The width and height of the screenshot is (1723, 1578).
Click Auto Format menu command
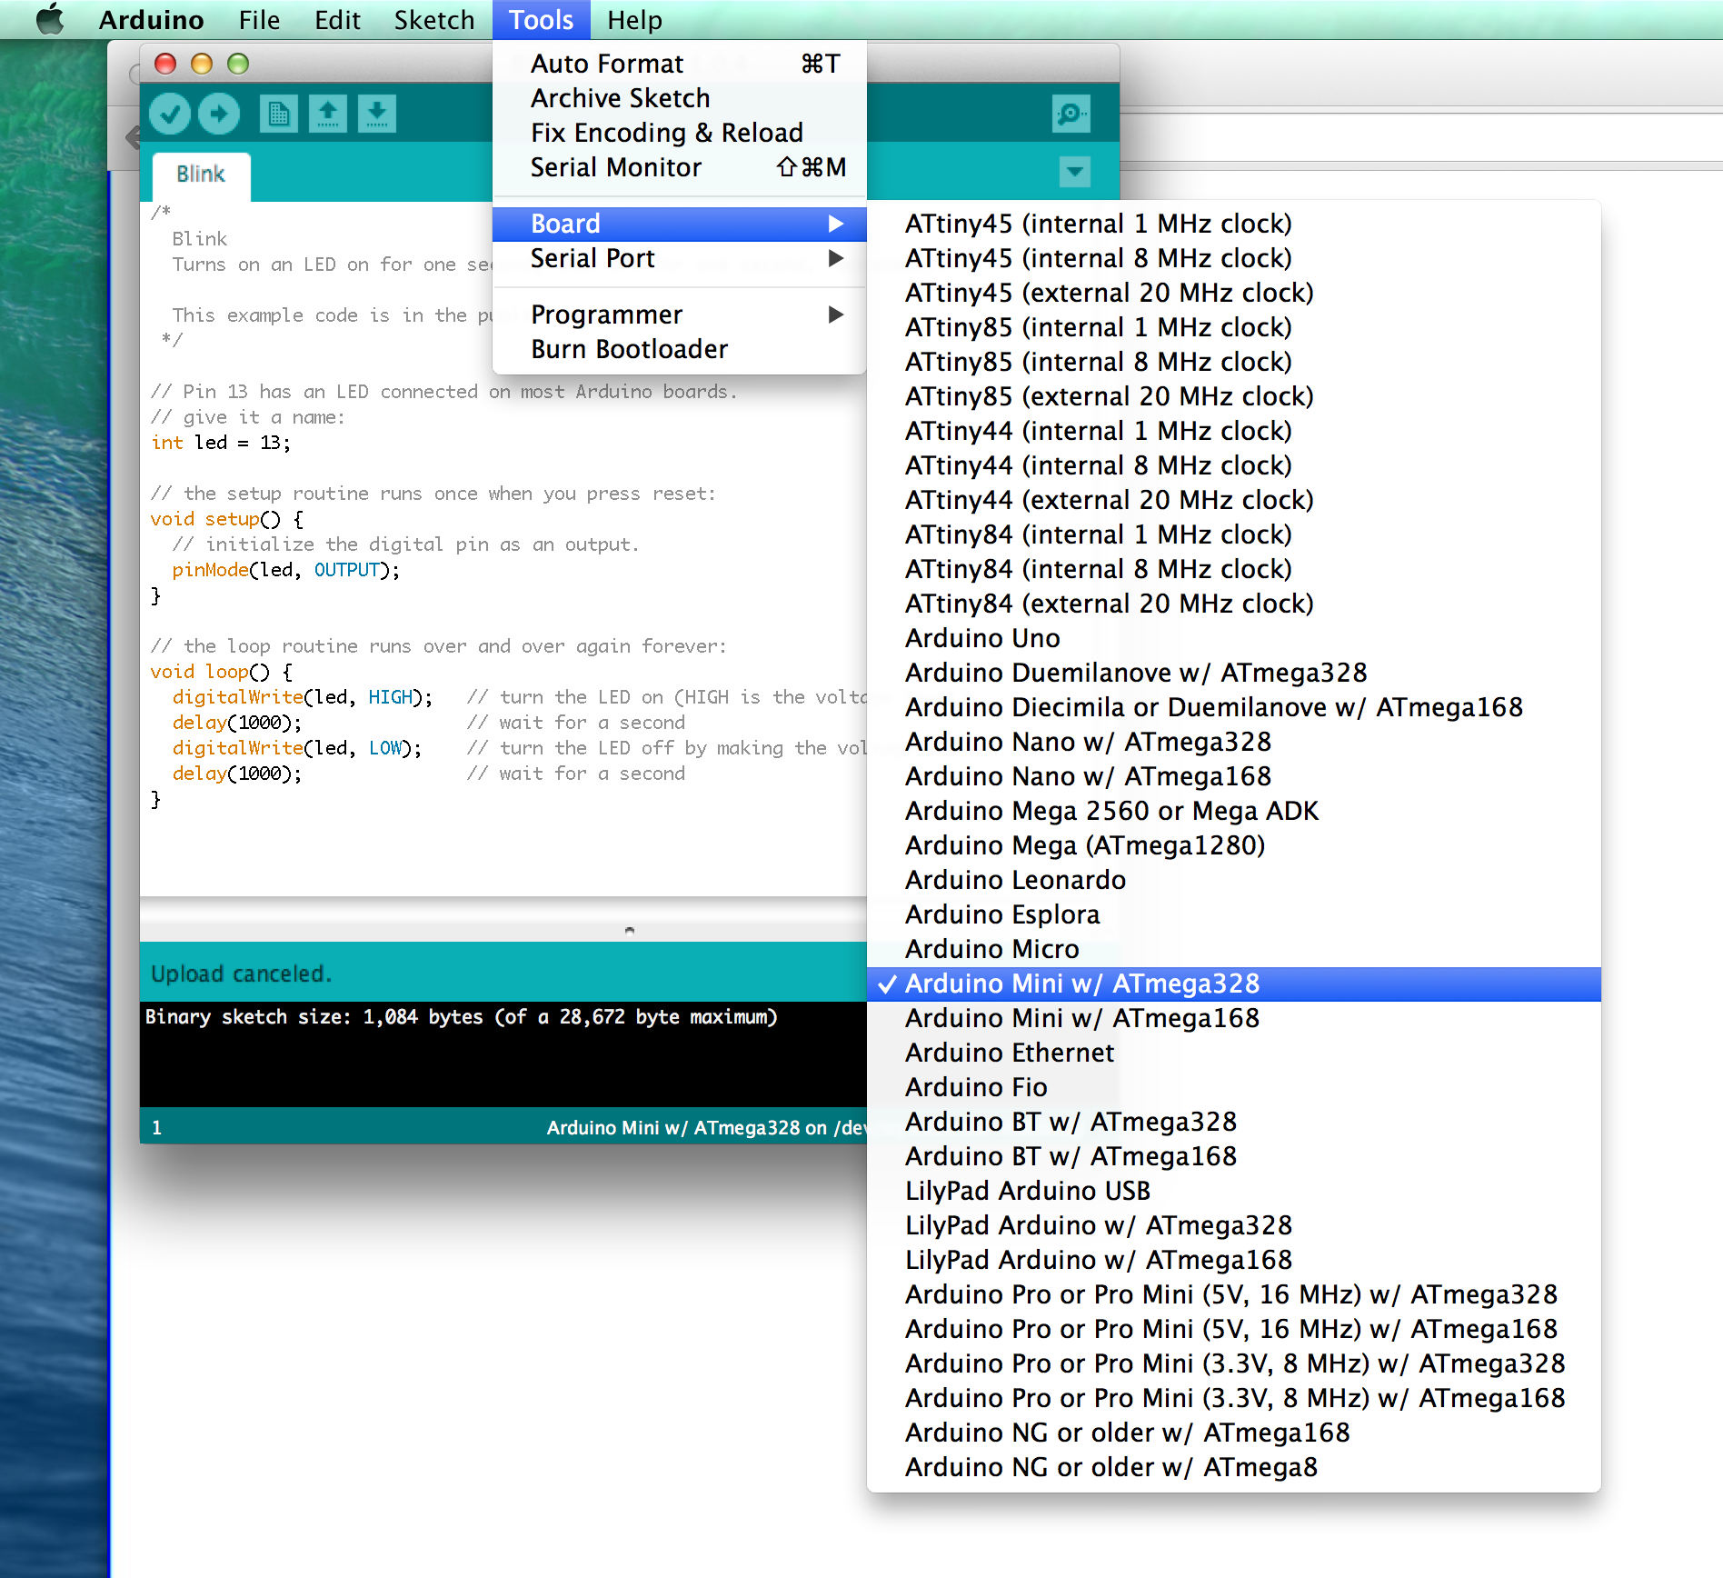(x=606, y=63)
